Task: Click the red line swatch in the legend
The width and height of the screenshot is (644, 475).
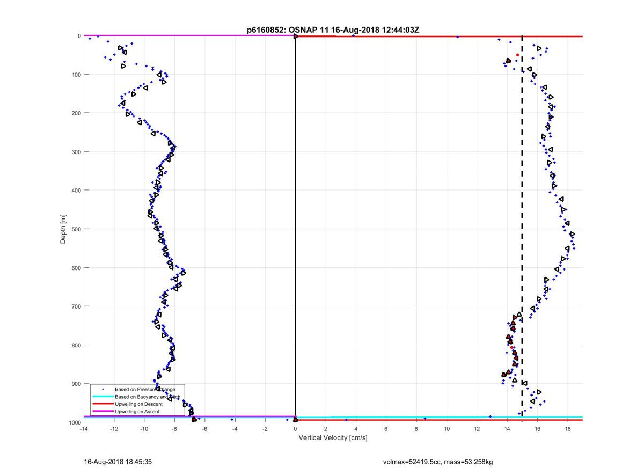Action: (x=103, y=404)
